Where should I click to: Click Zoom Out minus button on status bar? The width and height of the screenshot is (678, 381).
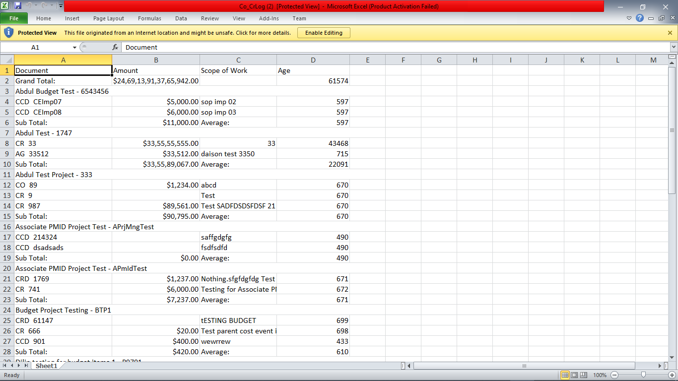click(614, 375)
